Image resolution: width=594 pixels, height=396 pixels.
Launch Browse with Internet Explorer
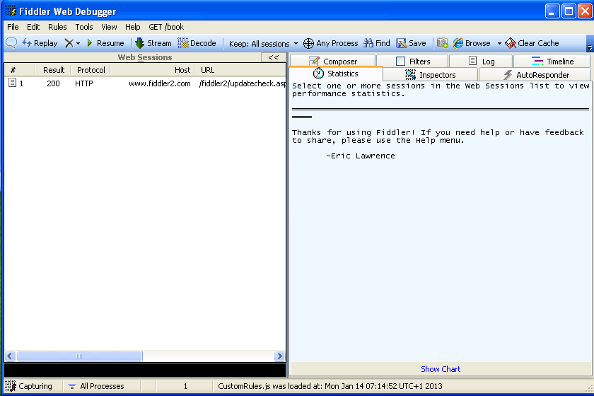click(x=472, y=43)
